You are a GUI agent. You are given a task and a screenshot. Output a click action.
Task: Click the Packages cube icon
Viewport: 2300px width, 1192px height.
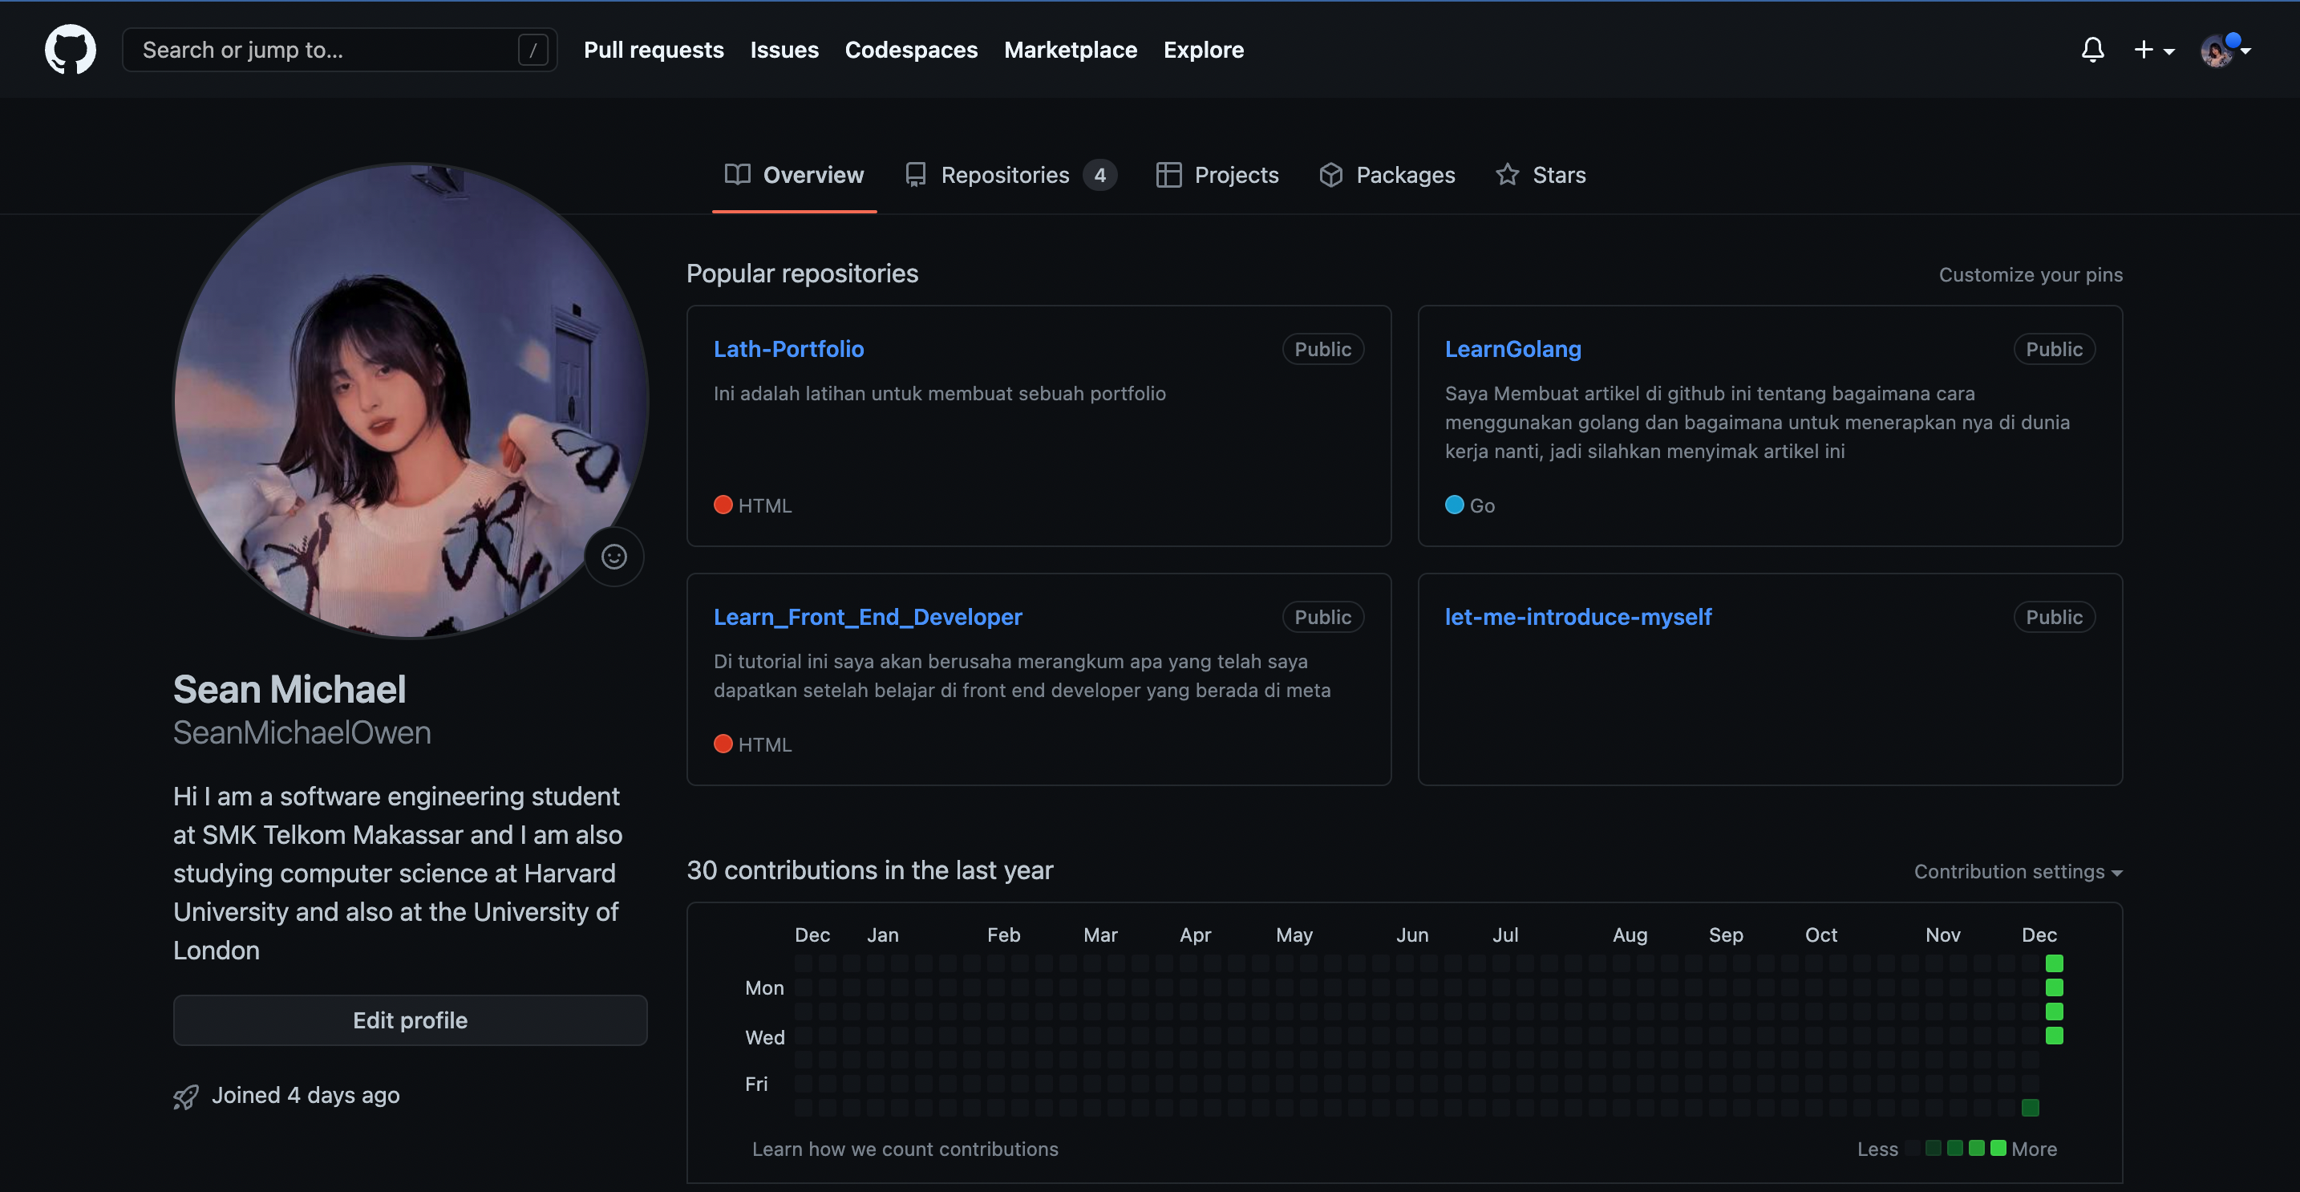1330,174
